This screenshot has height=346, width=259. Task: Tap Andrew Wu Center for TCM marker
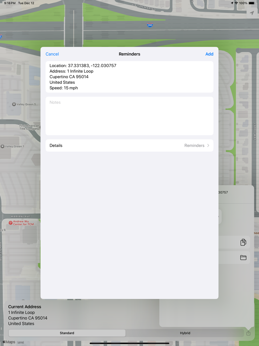(11, 223)
